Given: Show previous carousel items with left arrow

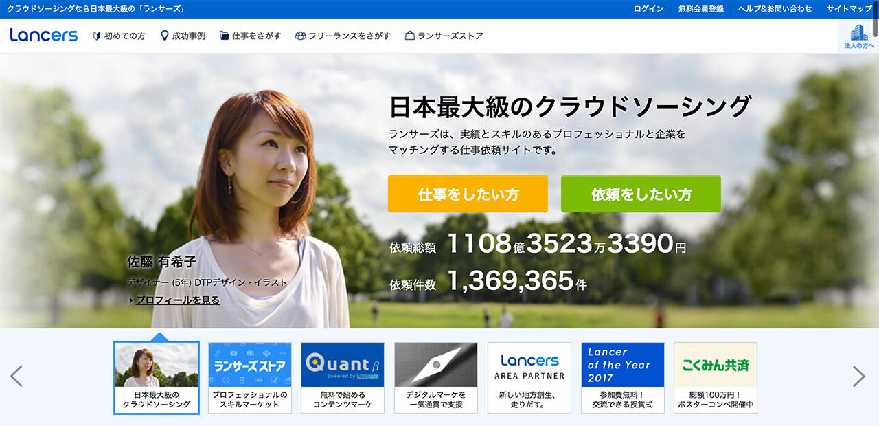Looking at the screenshot, I should click(x=16, y=376).
